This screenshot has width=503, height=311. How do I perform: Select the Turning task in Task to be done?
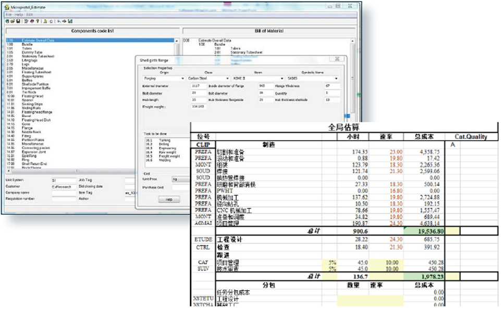164,140
